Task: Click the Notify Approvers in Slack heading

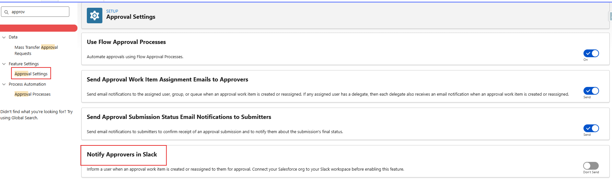Action: [x=122, y=154]
